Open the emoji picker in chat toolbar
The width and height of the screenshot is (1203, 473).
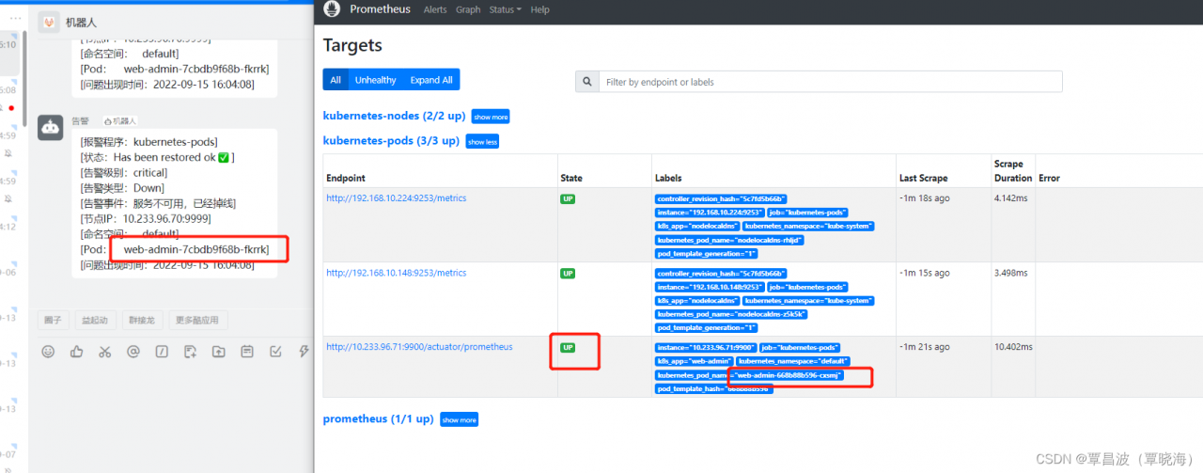48,352
